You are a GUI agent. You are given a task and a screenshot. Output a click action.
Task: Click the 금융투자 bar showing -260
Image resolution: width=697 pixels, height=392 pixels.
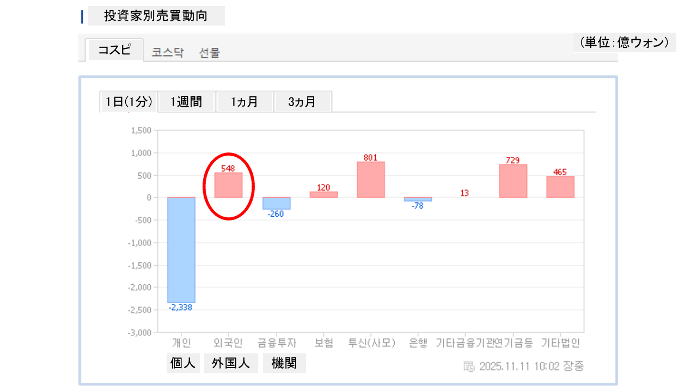click(276, 203)
